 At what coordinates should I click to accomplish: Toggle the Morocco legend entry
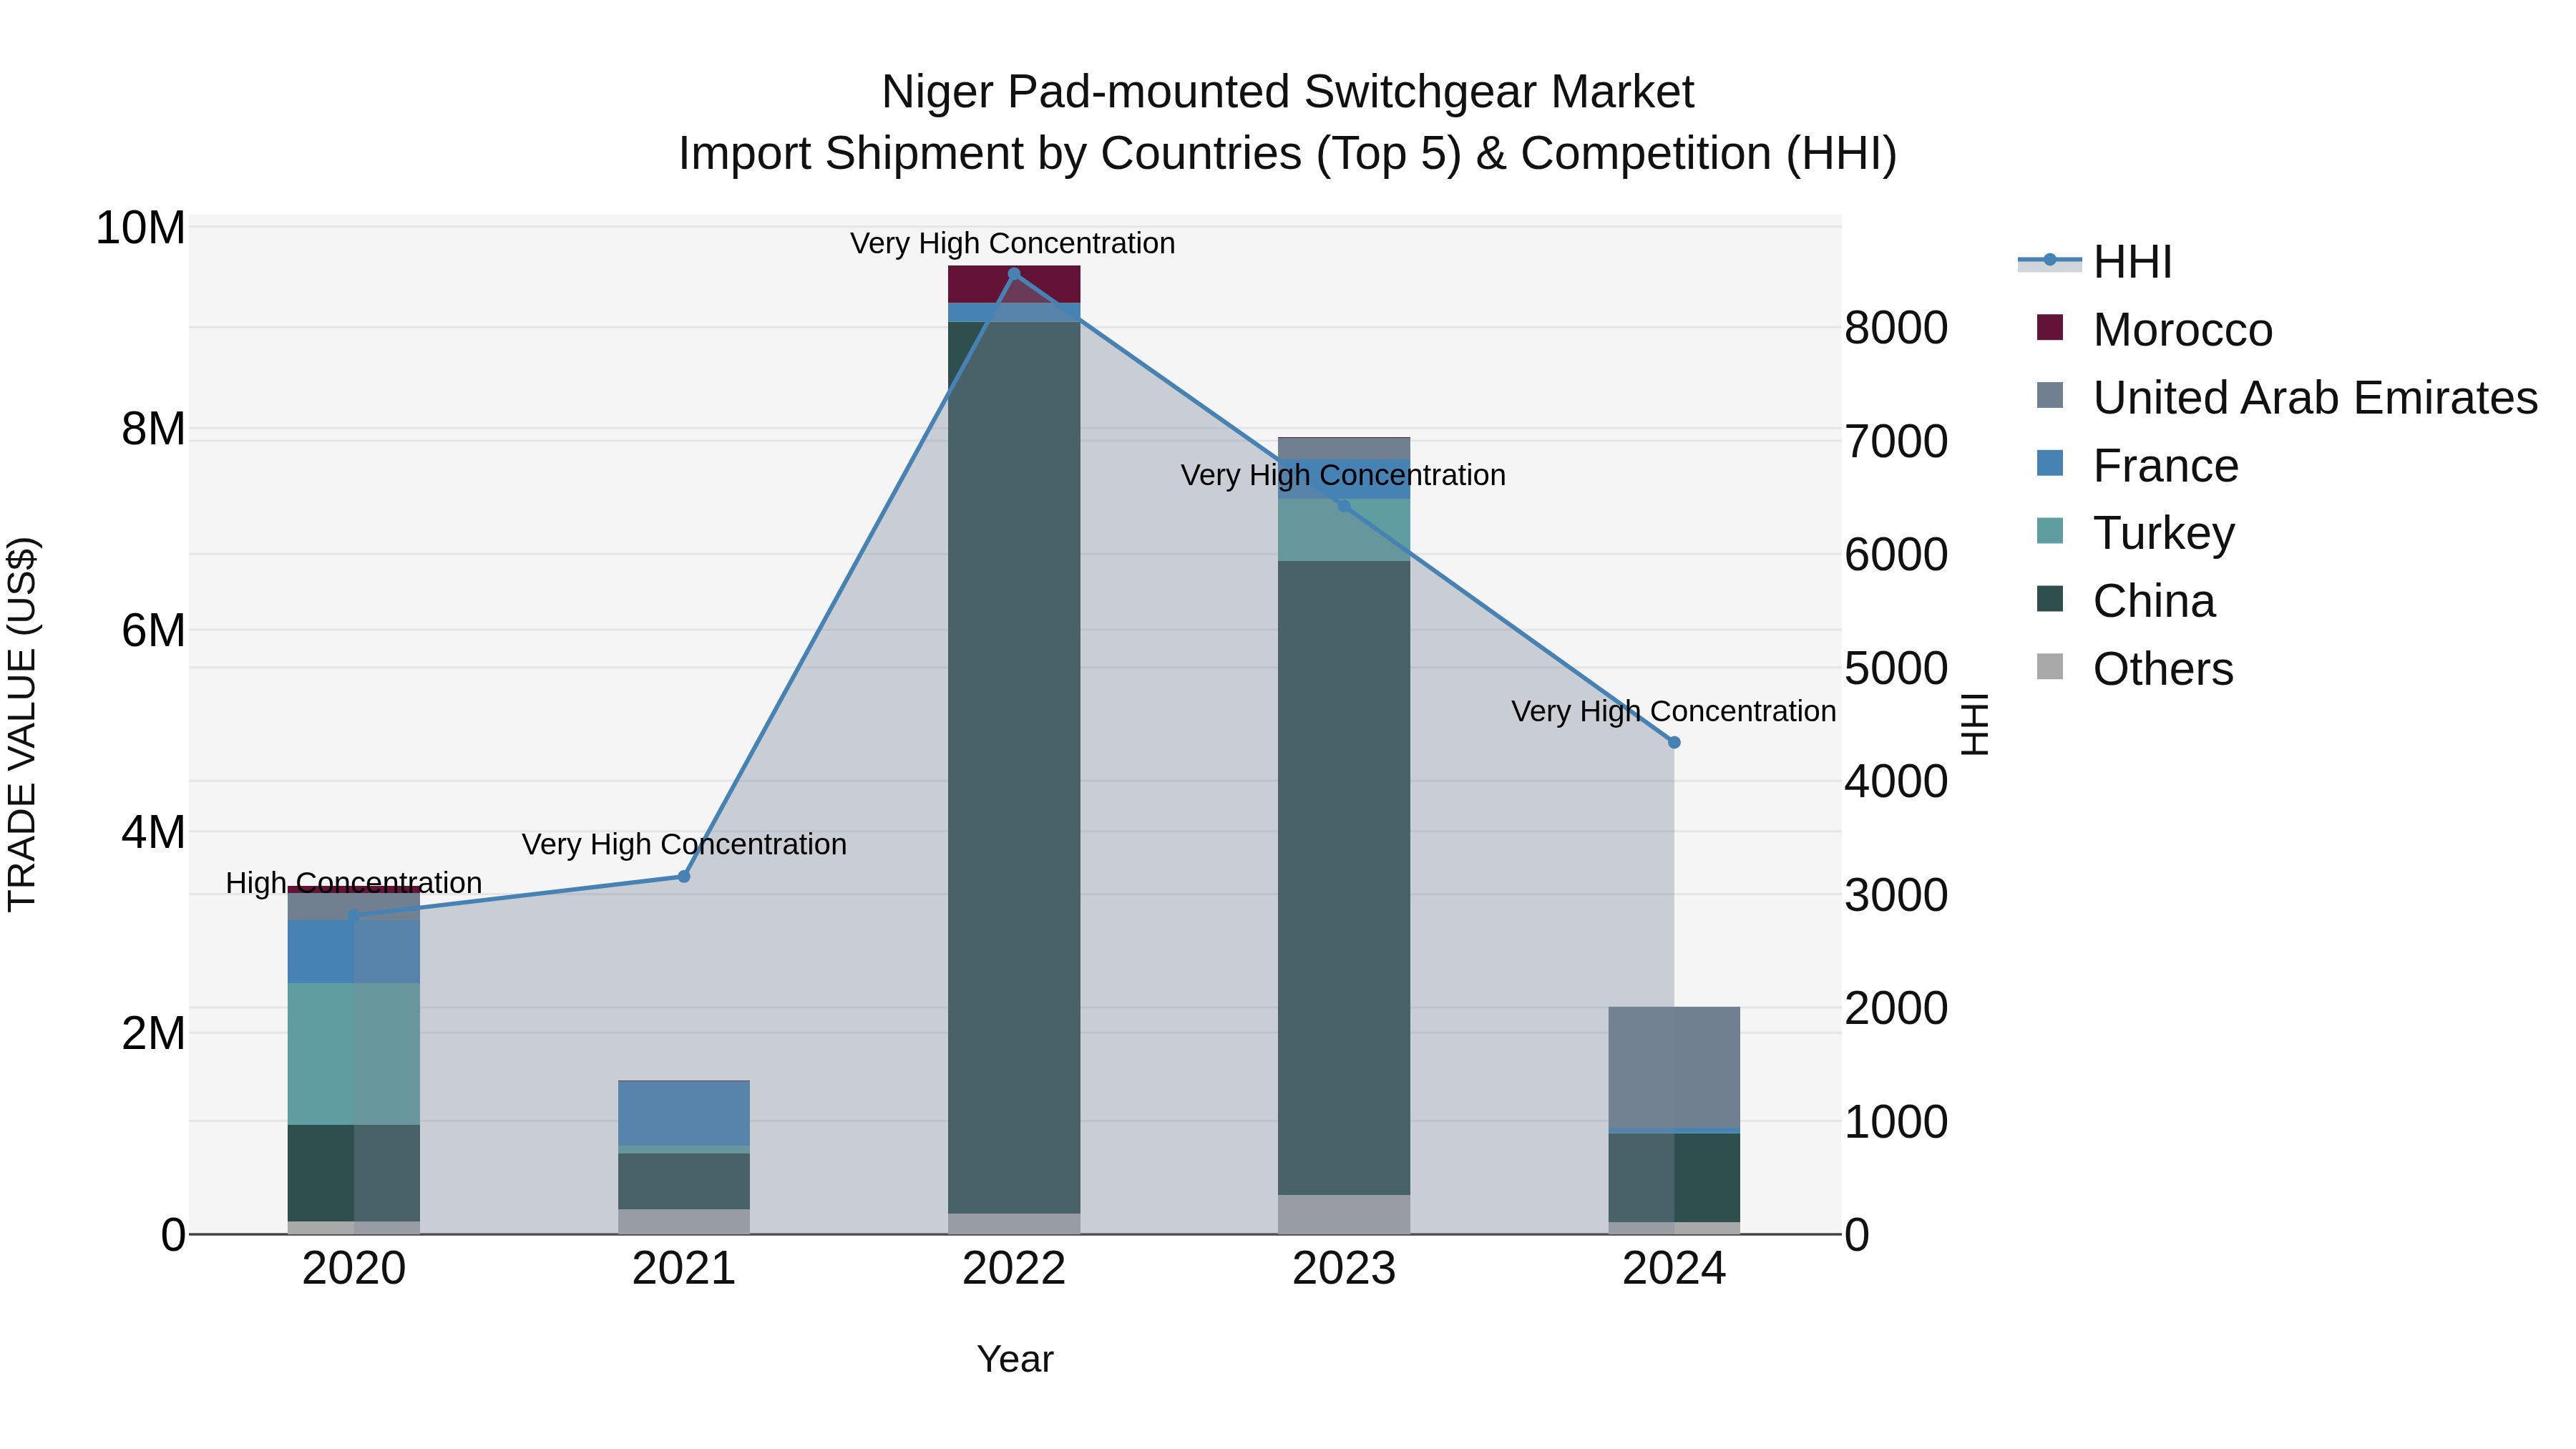[x=2155, y=329]
